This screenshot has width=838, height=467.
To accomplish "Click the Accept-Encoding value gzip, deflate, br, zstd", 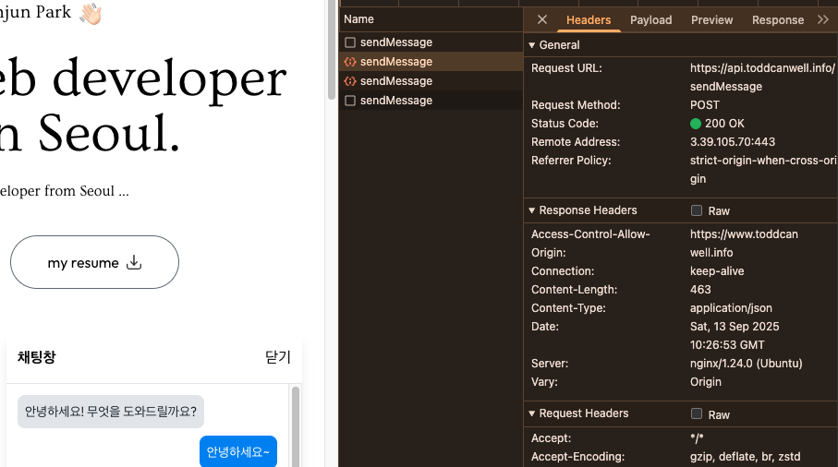I will point(745,457).
